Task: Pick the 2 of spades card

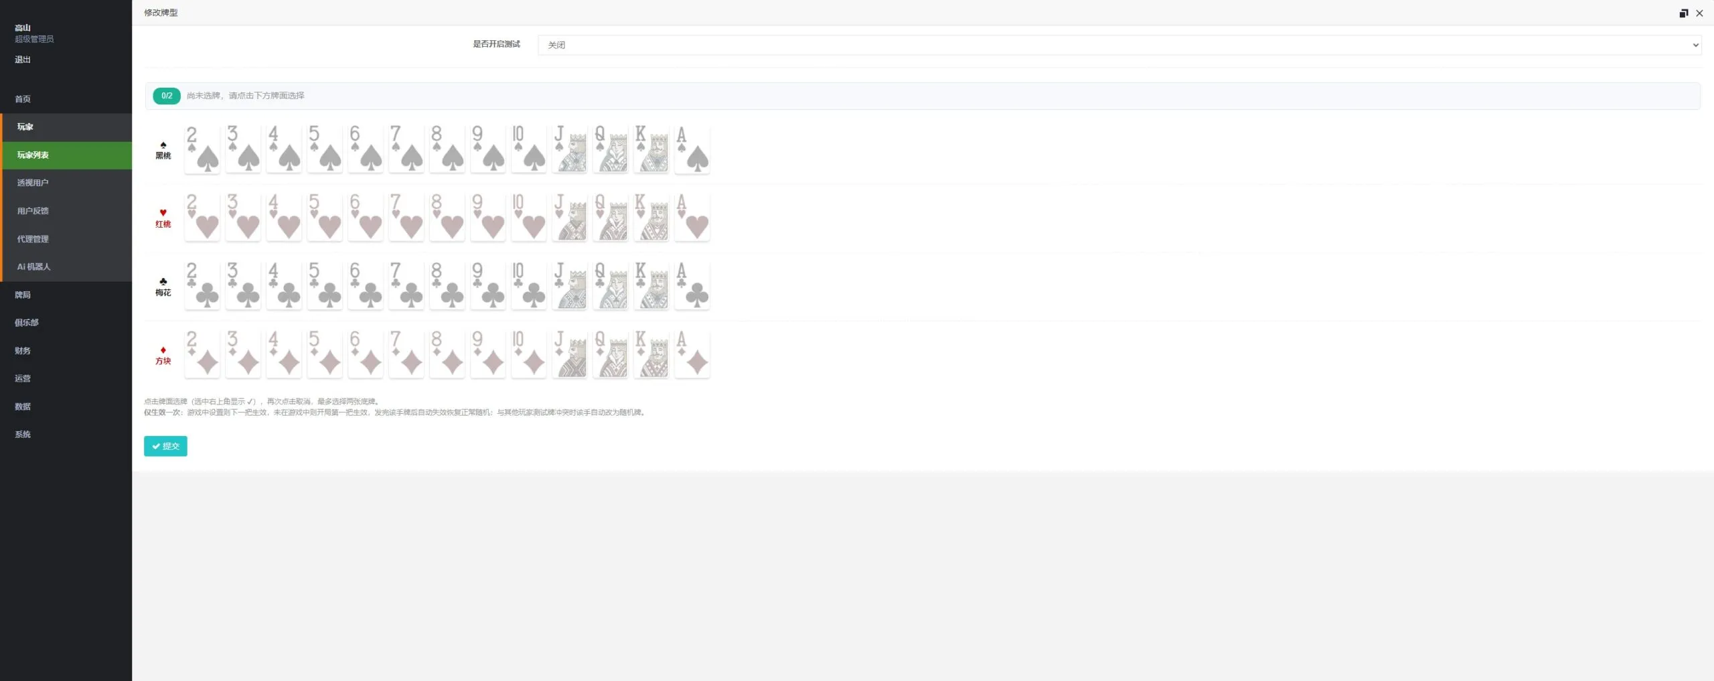Action: [202, 149]
